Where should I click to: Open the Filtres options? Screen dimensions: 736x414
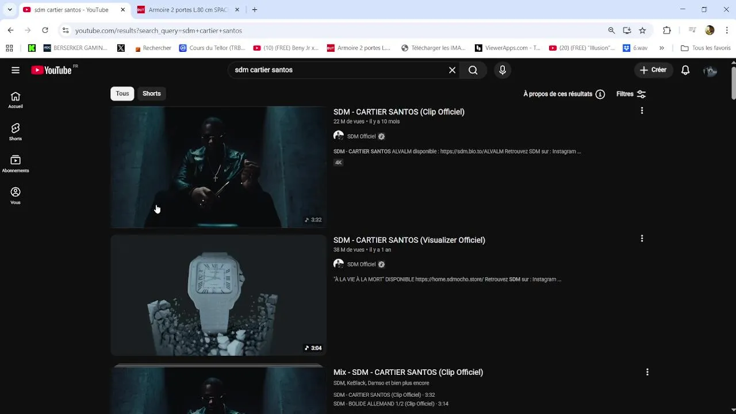pos(631,94)
